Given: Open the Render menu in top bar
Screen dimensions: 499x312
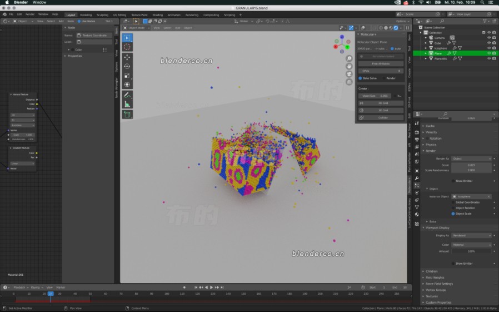Looking at the screenshot, I should [x=30, y=14].
